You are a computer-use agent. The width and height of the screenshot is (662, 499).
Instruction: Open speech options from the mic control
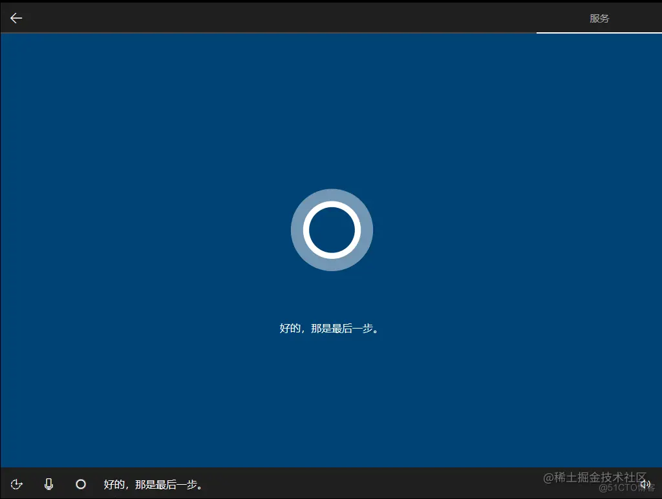click(48, 484)
